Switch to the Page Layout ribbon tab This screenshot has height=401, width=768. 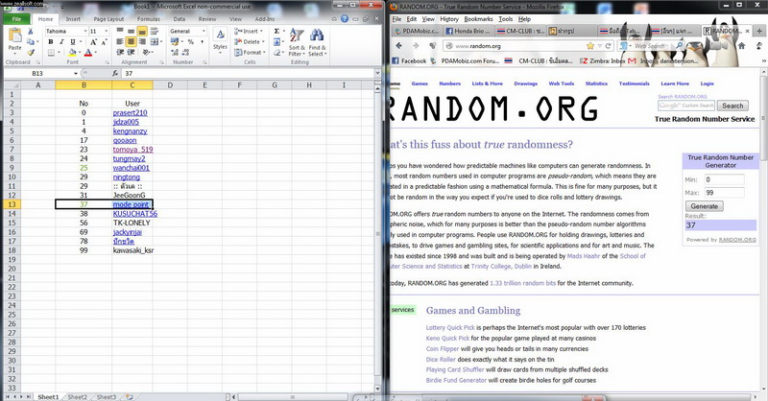click(108, 19)
